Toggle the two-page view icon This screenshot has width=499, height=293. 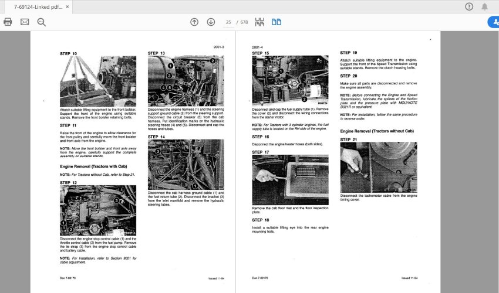(x=276, y=22)
